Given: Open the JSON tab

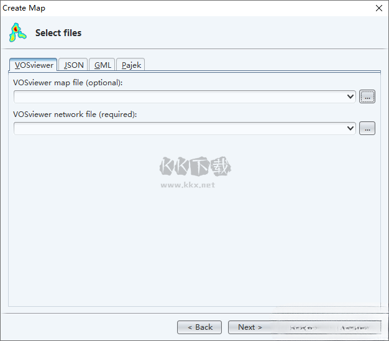Looking at the screenshot, I should coord(73,65).
